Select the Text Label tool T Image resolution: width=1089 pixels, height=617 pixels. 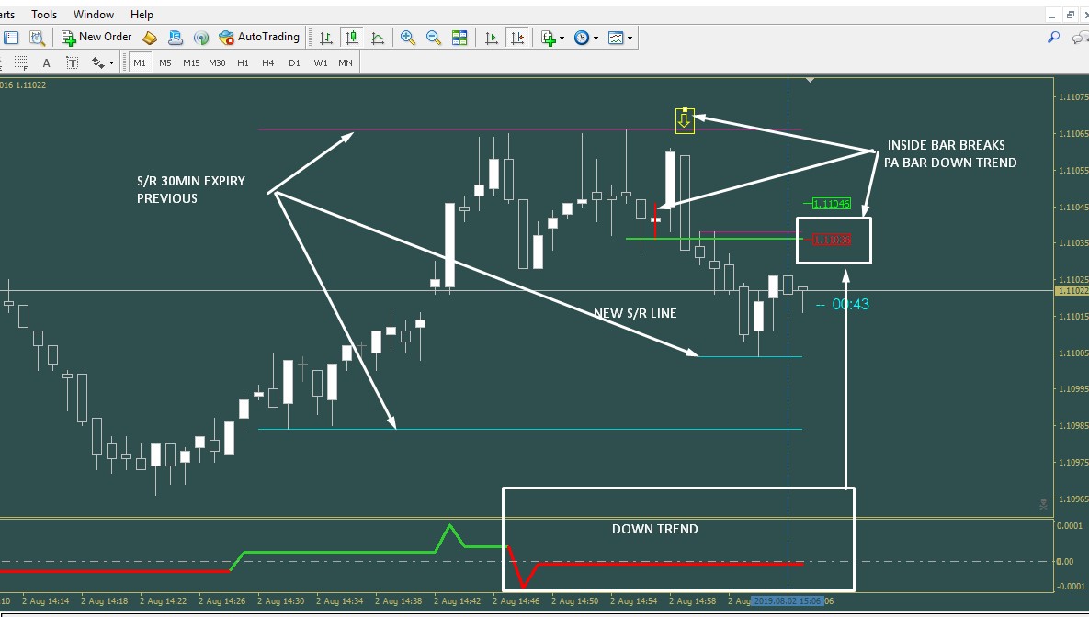click(x=73, y=62)
